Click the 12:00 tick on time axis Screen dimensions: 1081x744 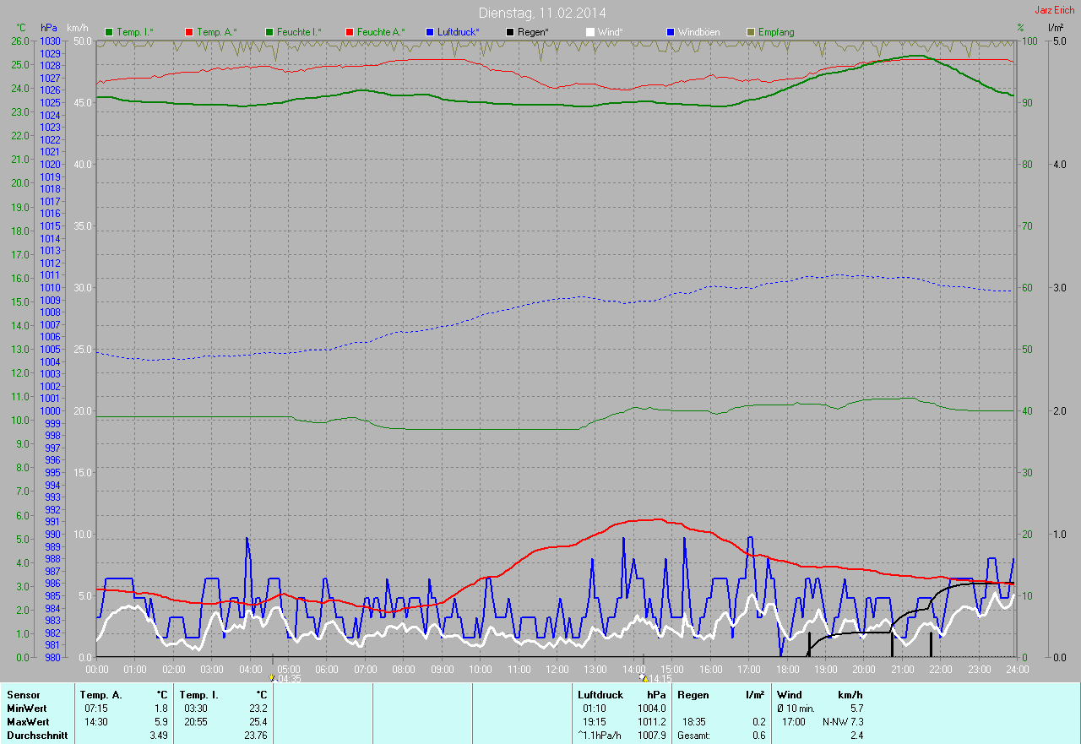point(557,669)
